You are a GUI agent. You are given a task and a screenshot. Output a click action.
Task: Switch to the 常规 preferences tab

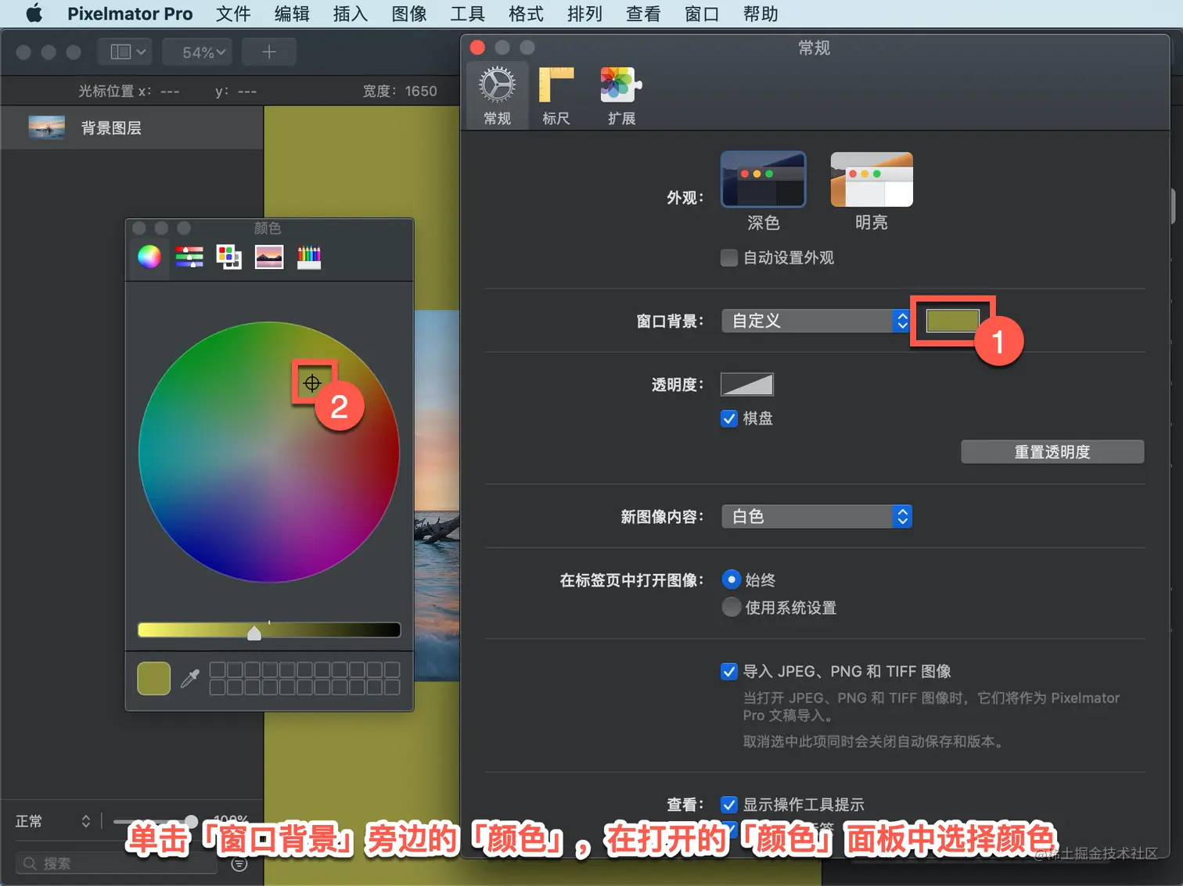click(498, 96)
